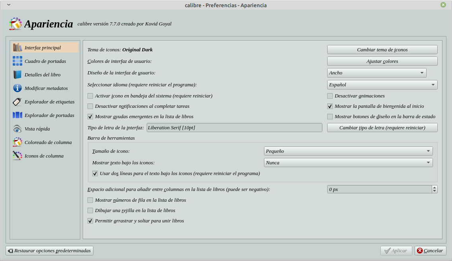This screenshot has height=261, width=452.
Task: Click the Explorador de portadas icon
Action: [17, 115]
